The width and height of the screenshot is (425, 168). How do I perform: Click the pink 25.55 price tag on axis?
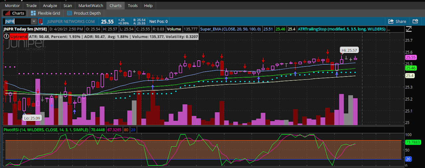click(x=411, y=57)
